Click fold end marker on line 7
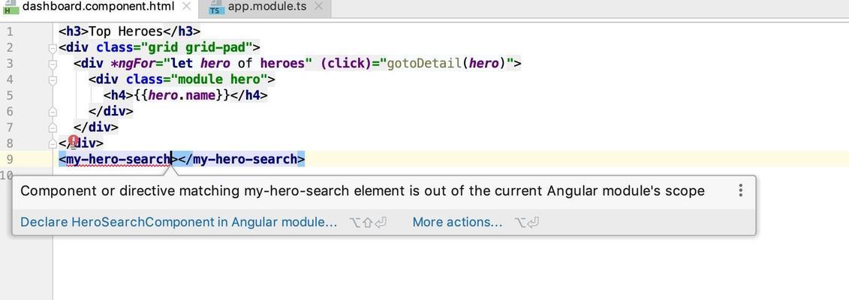The image size is (849, 300). (53, 128)
